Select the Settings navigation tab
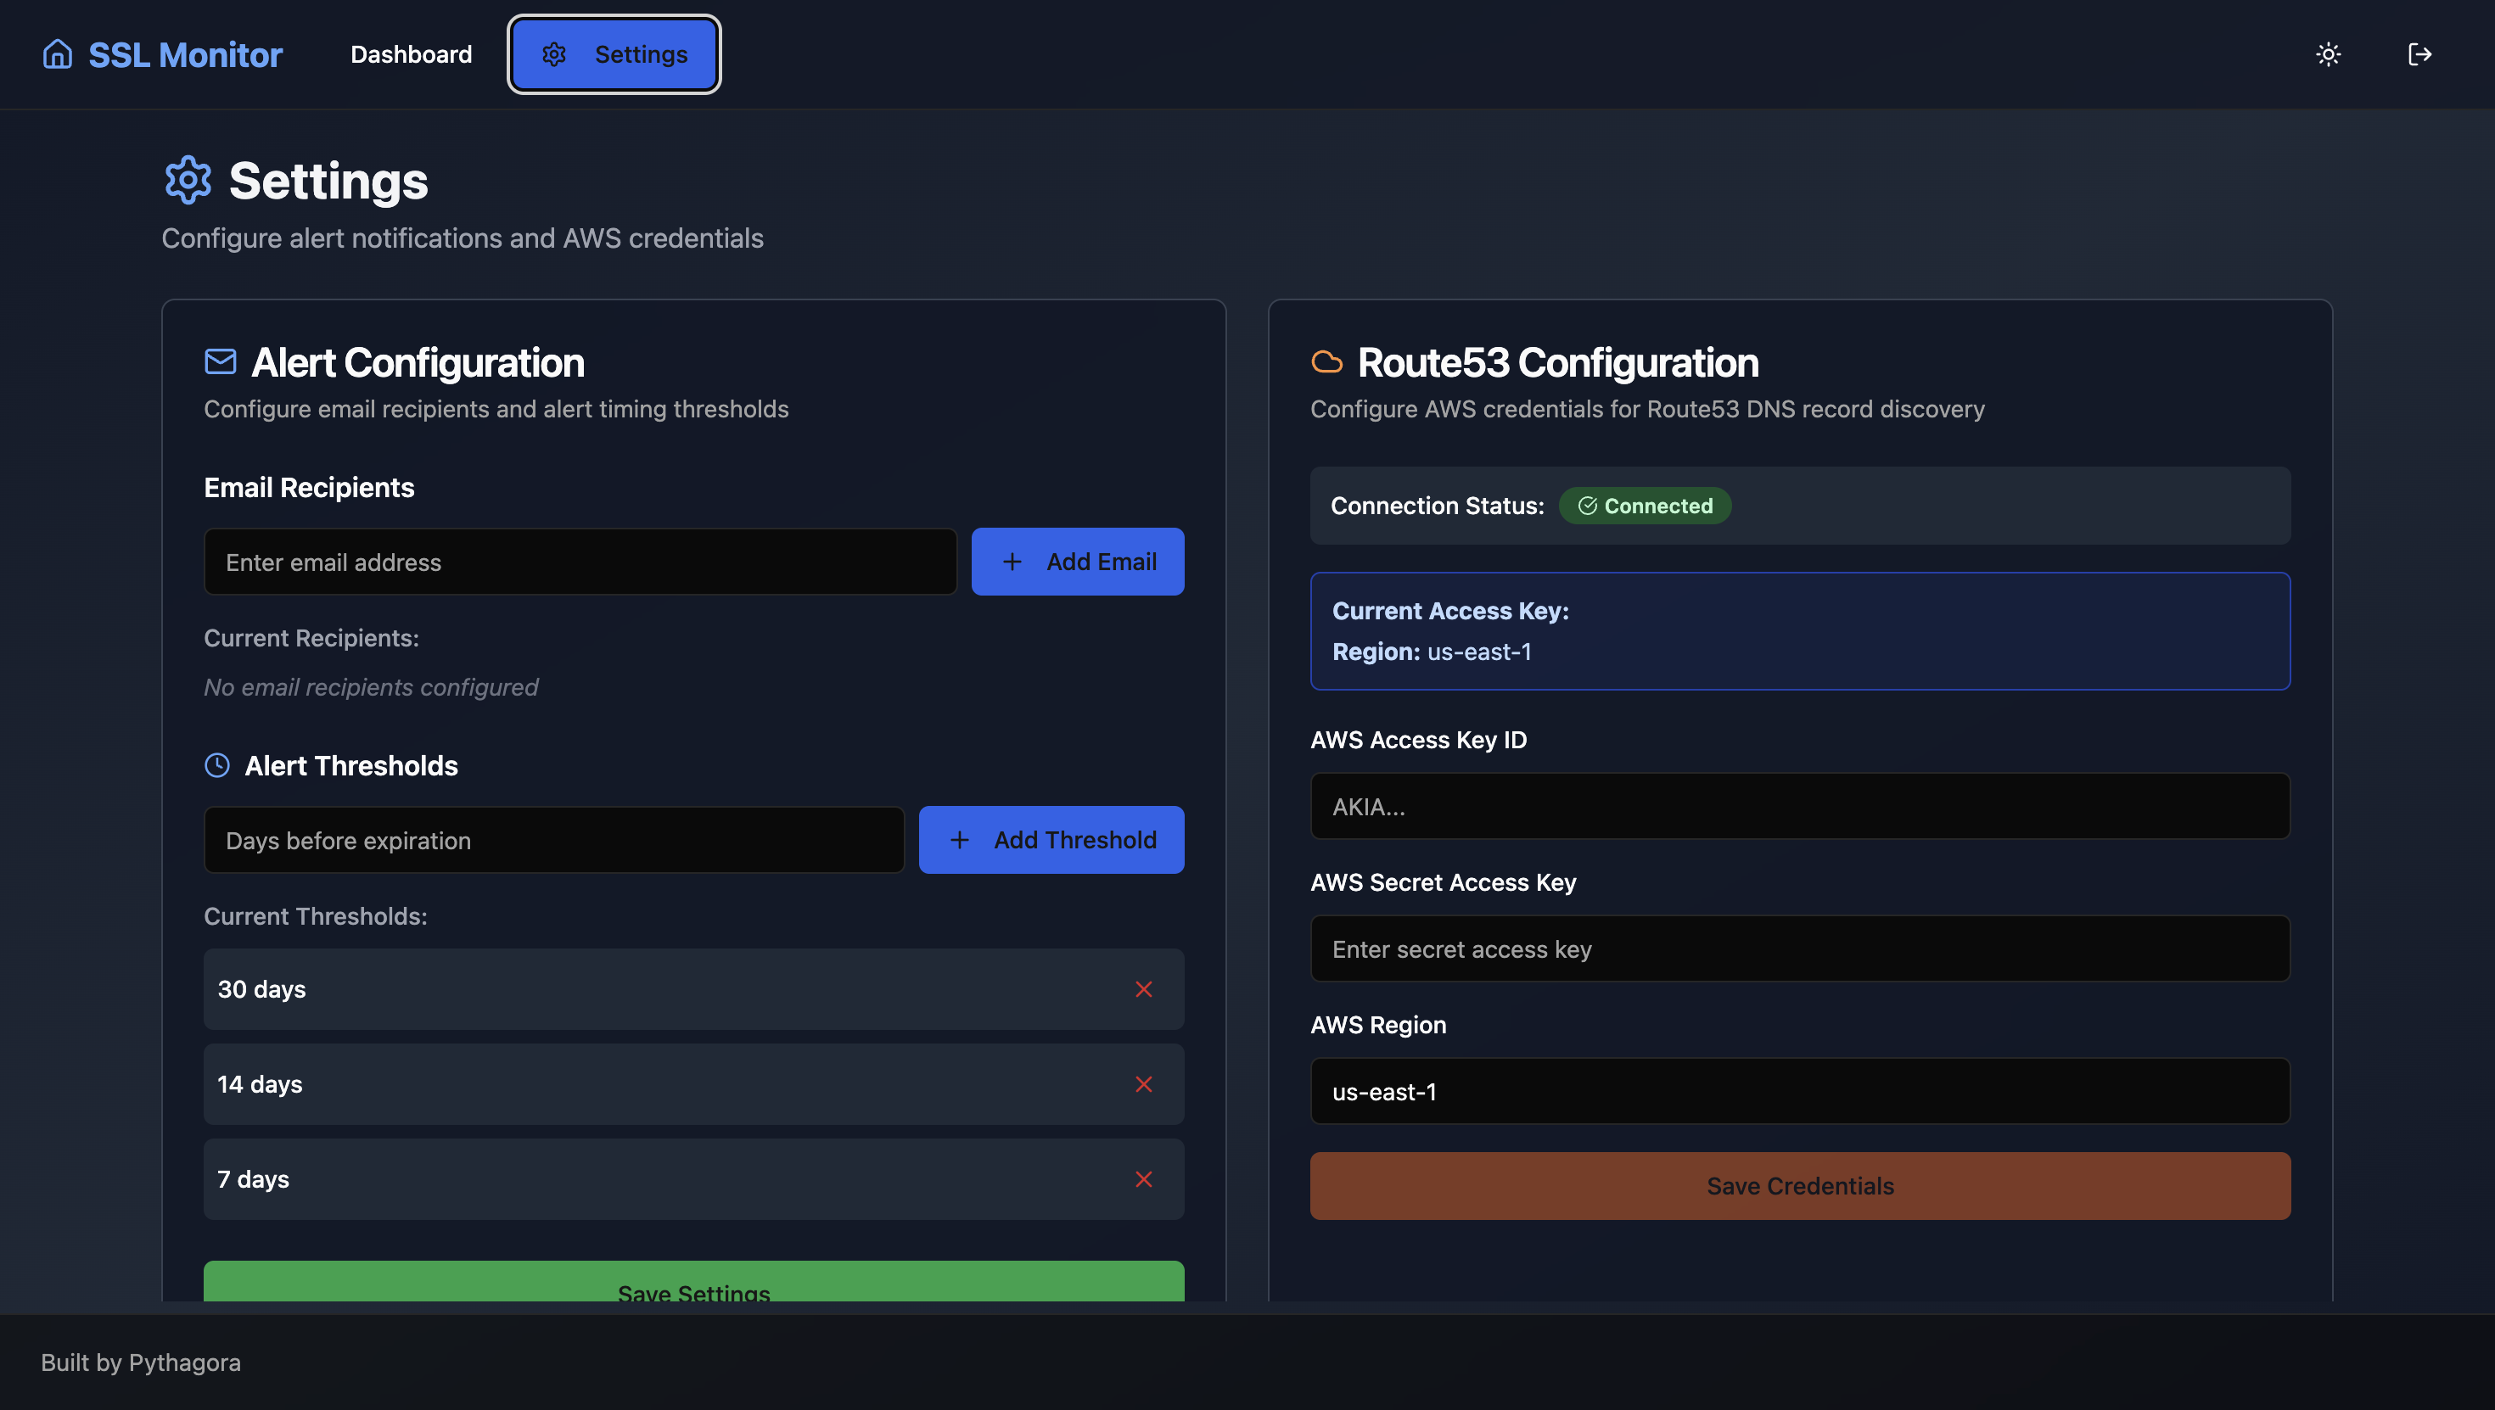Screen dimensions: 2495x1410 tap(614, 54)
